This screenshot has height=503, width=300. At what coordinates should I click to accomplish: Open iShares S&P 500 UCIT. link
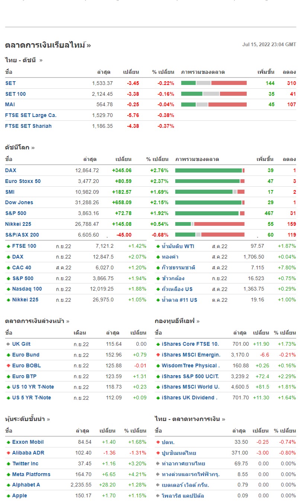pos(190,376)
